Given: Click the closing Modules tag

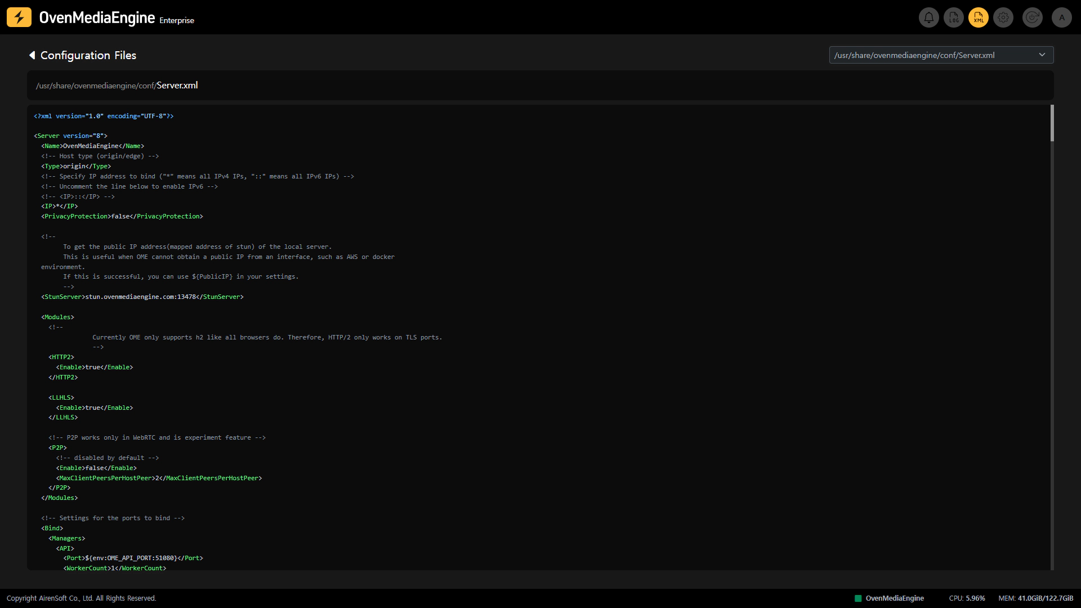Looking at the screenshot, I should click(60, 498).
